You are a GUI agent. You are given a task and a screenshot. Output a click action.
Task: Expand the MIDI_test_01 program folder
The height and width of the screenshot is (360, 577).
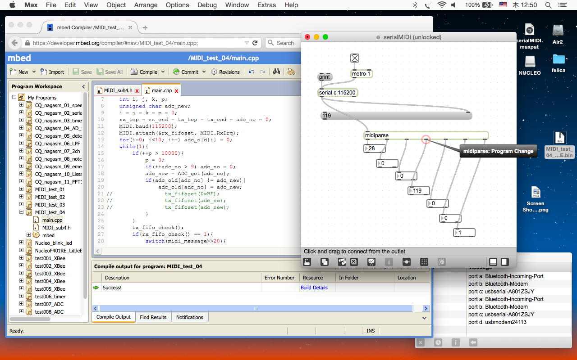point(21,189)
